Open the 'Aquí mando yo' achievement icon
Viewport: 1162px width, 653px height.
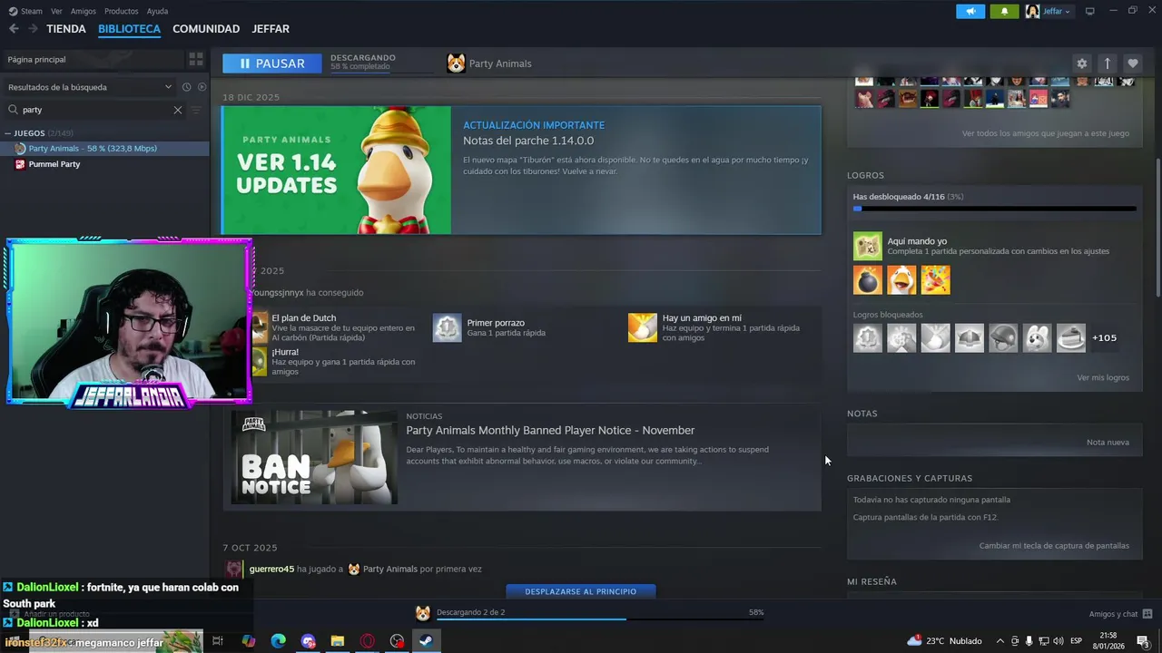pos(867,246)
